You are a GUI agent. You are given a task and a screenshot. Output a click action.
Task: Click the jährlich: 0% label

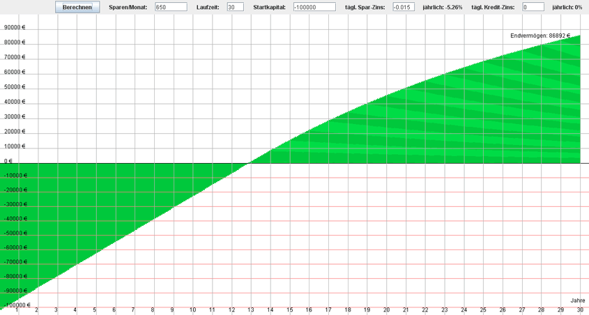567,7
